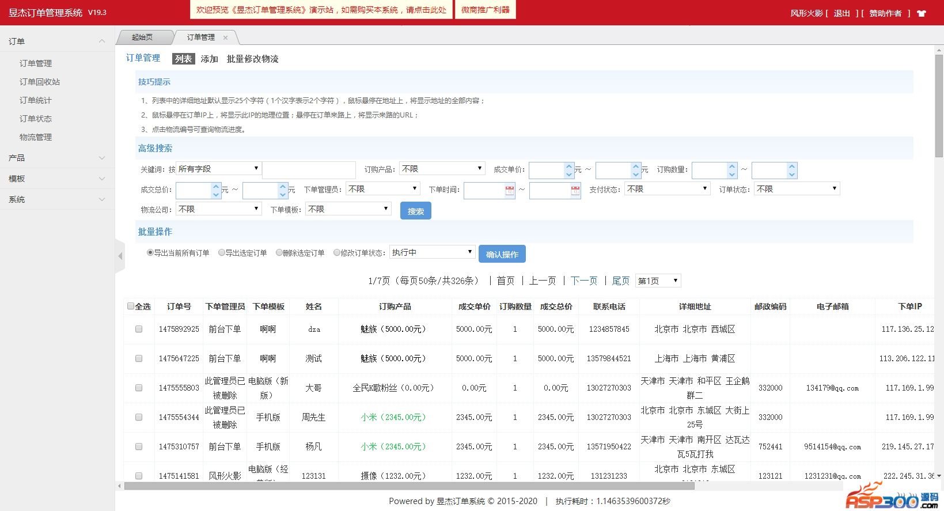944x511 pixels.
Task: Collapse the 订单 sidebar section chevron
Action: click(x=102, y=41)
